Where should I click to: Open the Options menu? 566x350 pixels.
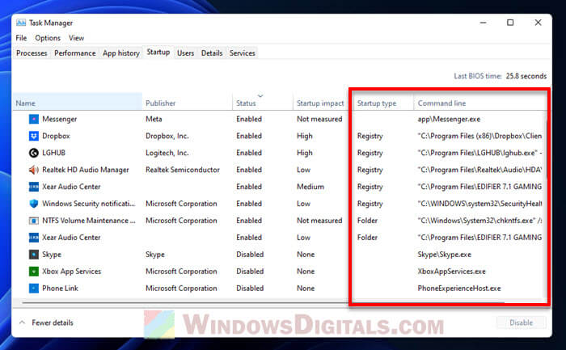click(48, 38)
